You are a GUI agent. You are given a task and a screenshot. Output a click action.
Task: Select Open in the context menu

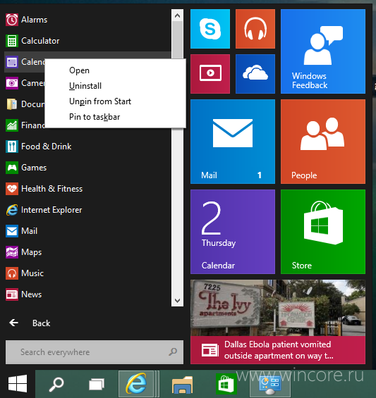coord(79,70)
